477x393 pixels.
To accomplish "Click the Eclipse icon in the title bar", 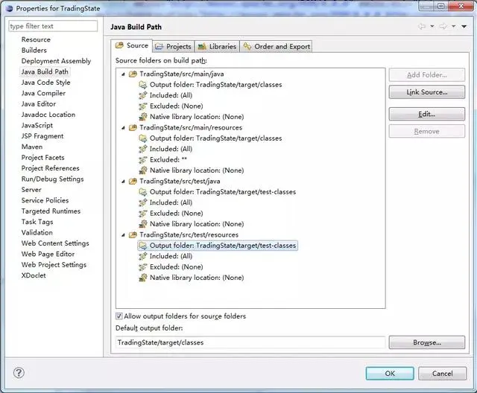I will coord(10,8).
